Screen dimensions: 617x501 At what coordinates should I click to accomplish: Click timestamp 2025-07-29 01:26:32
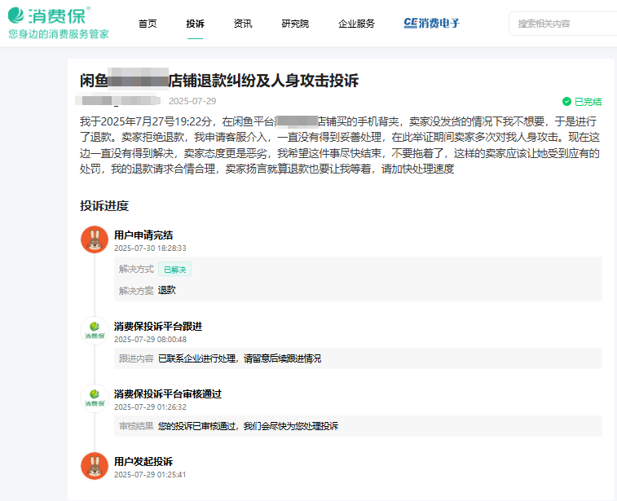pyautogui.click(x=150, y=407)
